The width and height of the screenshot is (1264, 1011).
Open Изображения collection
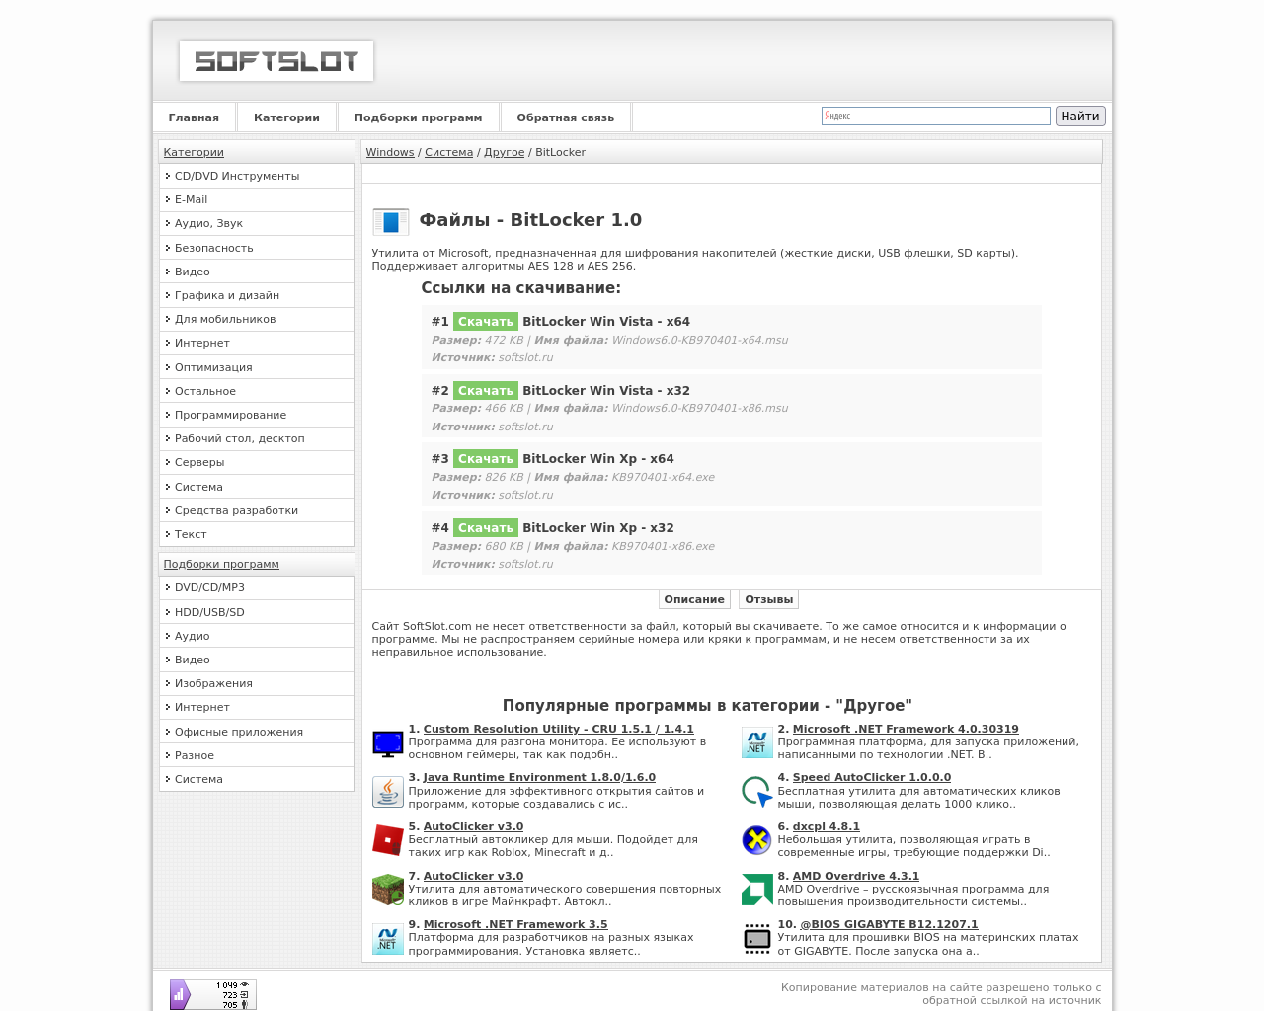pyautogui.click(x=257, y=683)
